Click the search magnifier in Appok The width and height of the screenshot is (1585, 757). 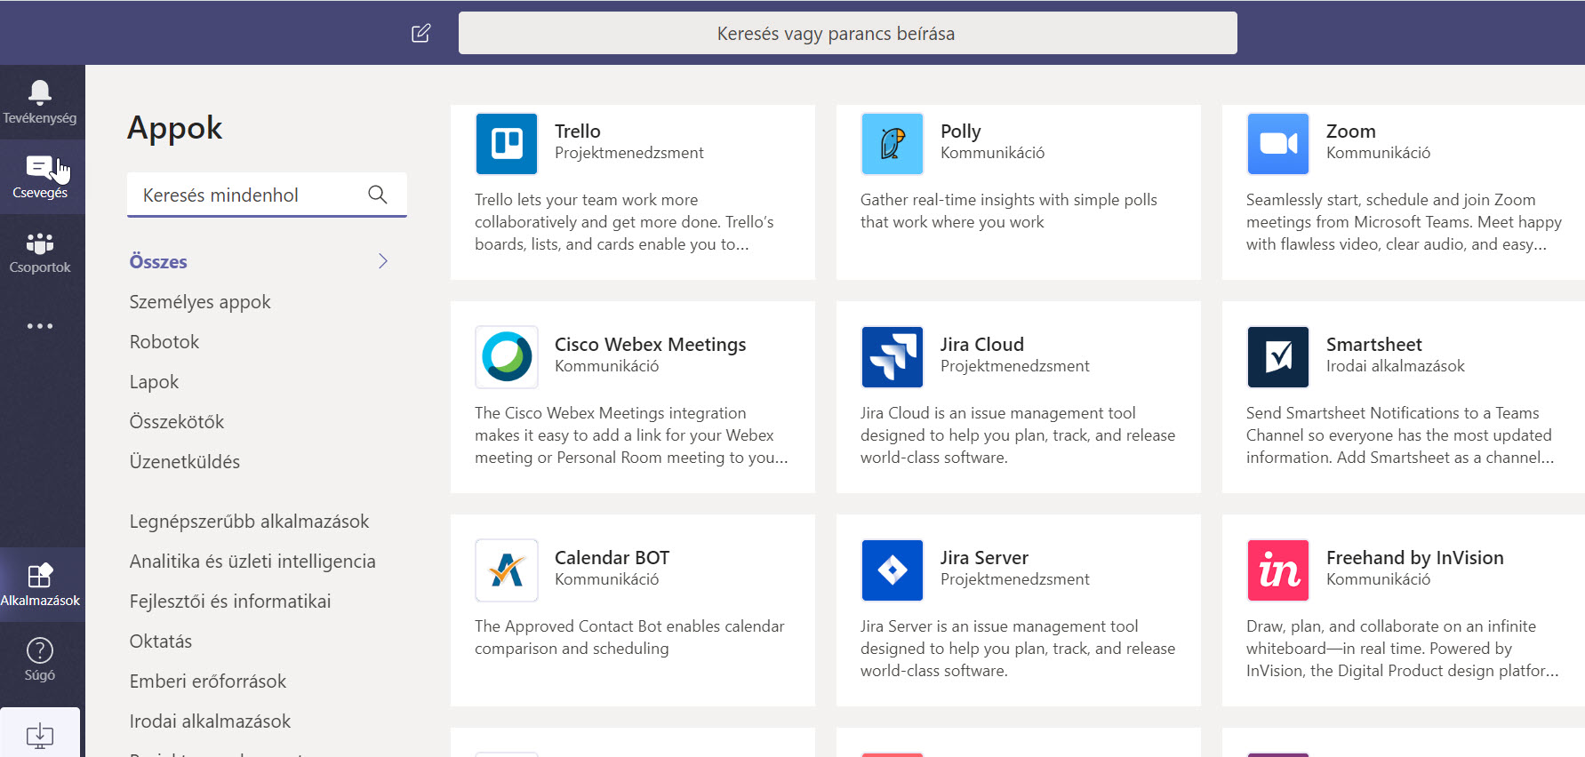pyautogui.click(x=378, y=195)
